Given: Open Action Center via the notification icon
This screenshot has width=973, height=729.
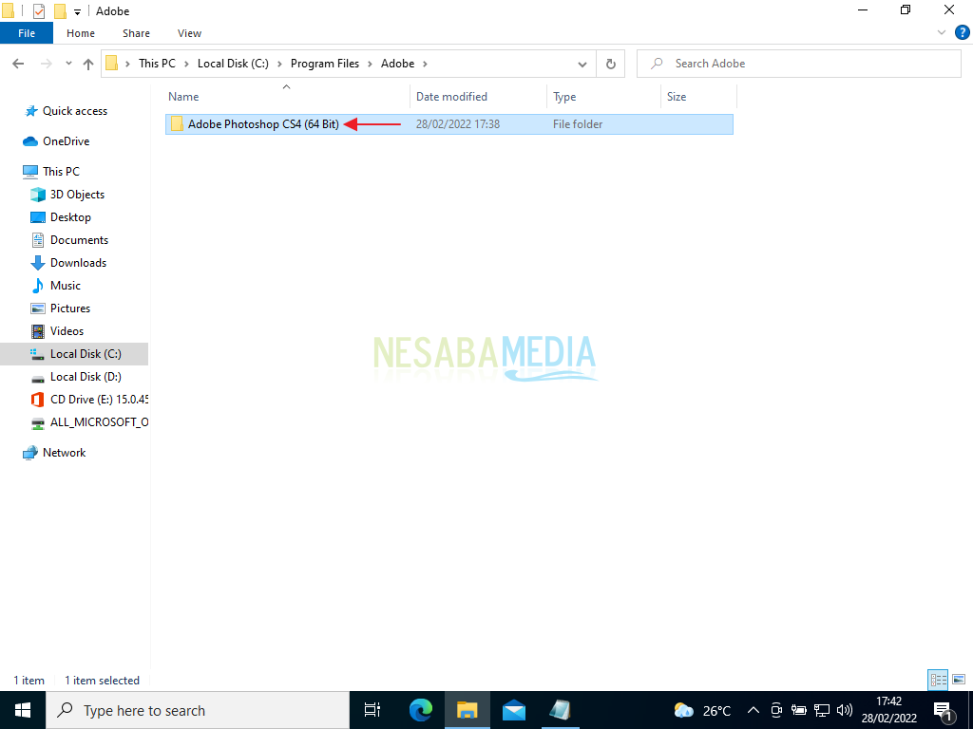Looking at the screenshot, I should pos(944,710).
